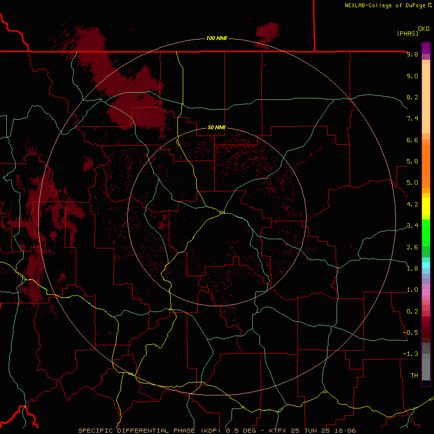Click the TH threshold label
The image size is (434, 434).
coord(414,376)
